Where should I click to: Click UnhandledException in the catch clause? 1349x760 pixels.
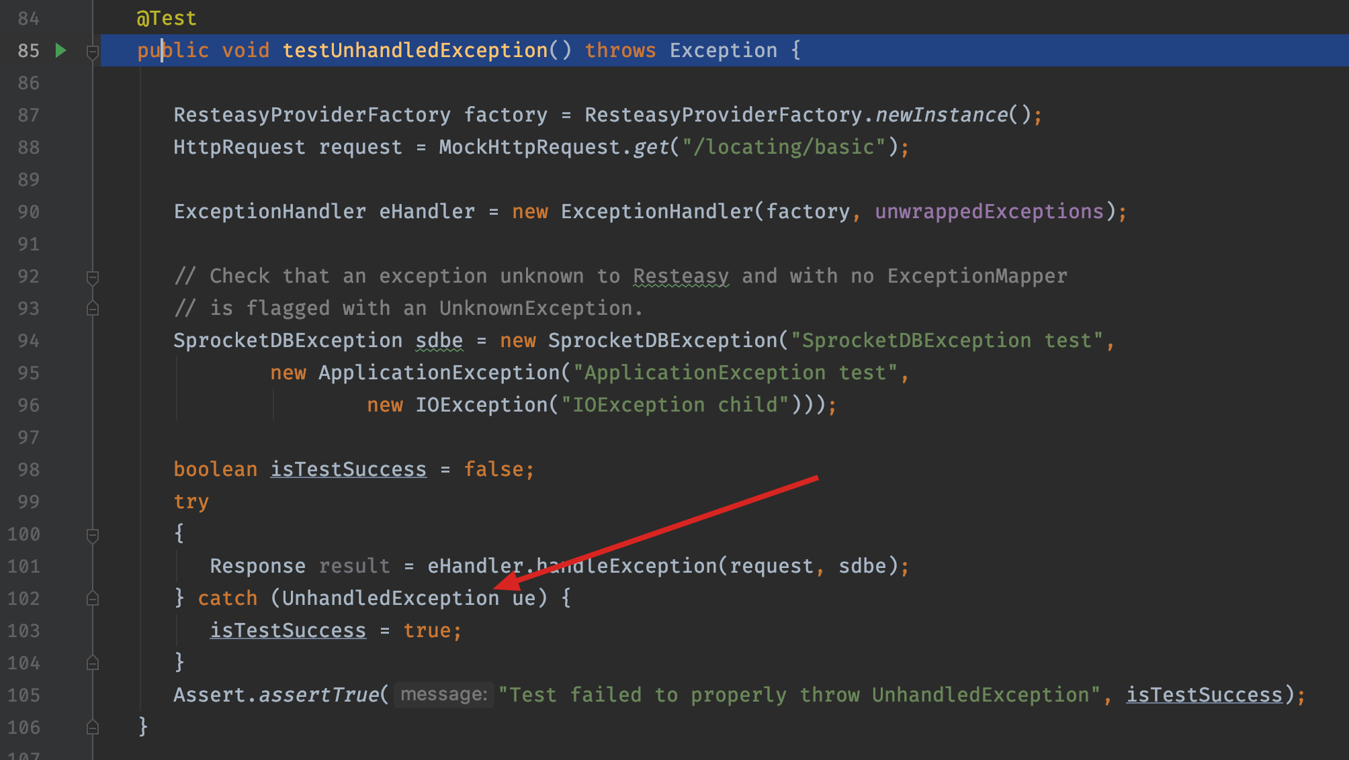tap(390, 598)
